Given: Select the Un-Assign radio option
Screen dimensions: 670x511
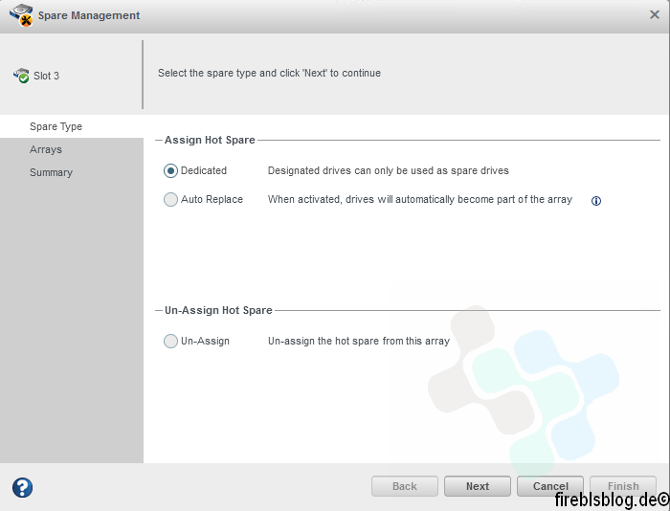Looking at the screenshot, I should 170,341.
